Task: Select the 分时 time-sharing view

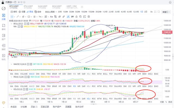Action: [60, 12]
